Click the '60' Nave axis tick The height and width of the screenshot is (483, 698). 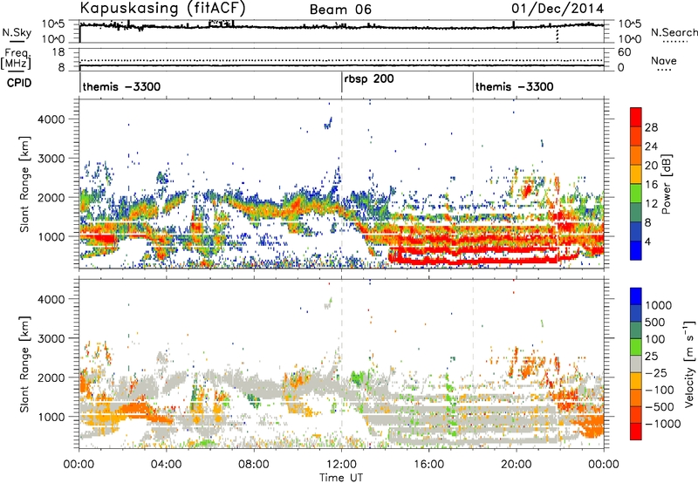625,52
